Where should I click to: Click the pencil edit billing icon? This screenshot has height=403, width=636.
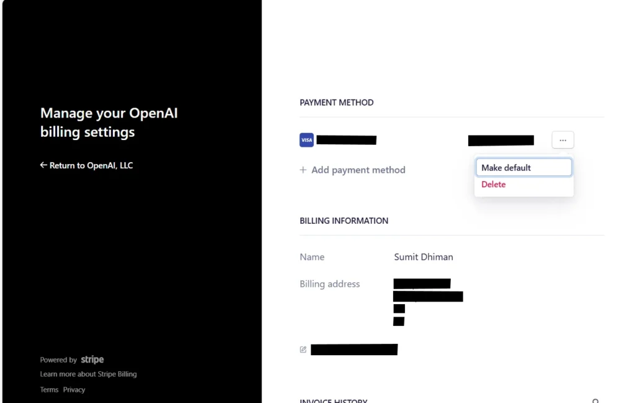point(303,350)
